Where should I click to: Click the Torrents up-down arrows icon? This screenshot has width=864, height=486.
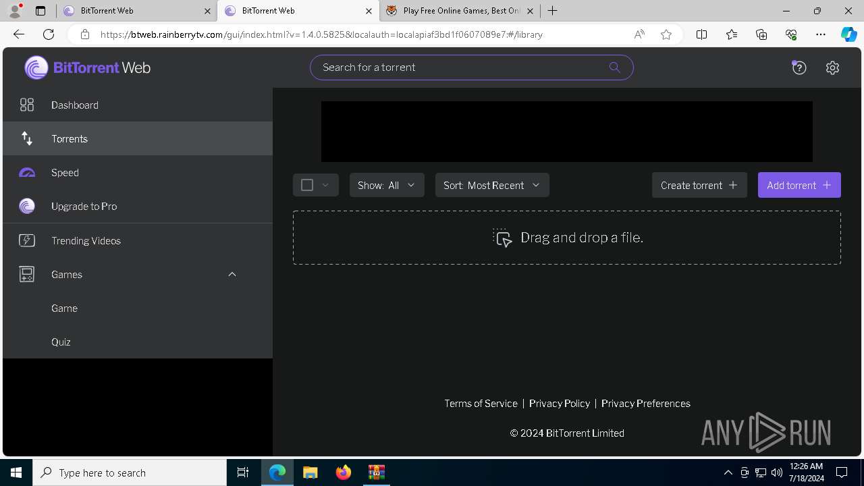(27, 138)
